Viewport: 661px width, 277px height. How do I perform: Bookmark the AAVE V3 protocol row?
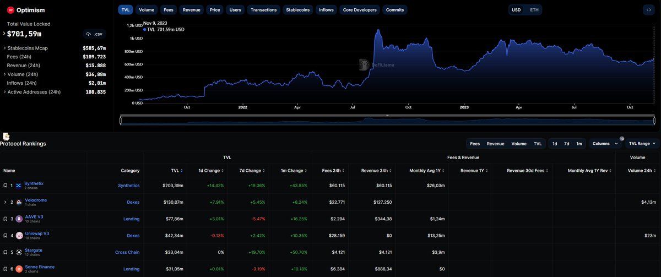6,219
